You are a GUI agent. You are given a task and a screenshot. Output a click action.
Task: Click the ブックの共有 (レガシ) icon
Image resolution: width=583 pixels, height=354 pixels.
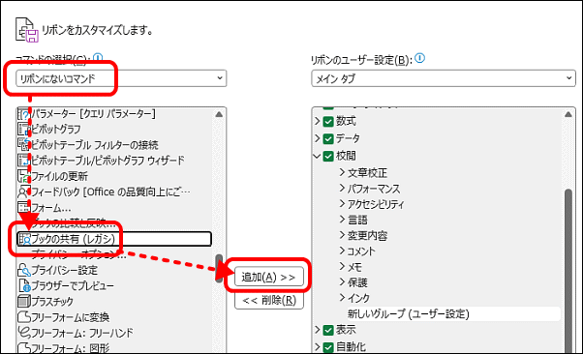(x=25, y=239)
